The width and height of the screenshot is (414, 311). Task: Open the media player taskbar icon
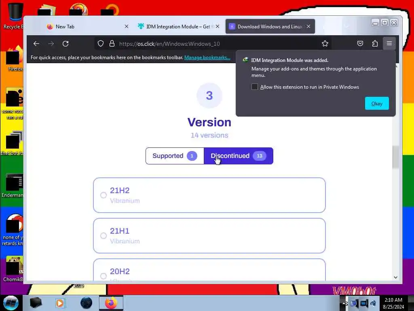coord(60,303)
